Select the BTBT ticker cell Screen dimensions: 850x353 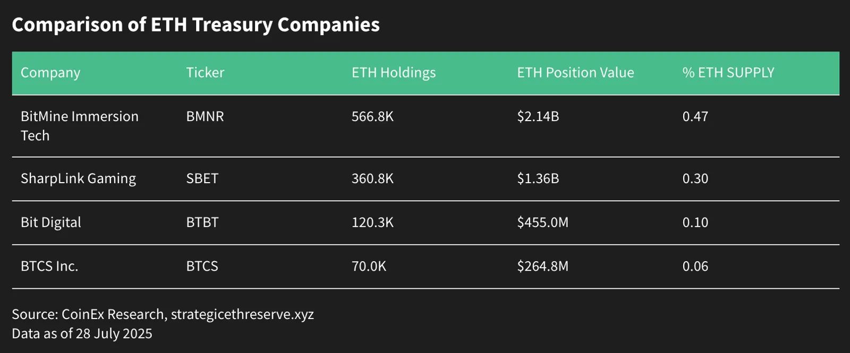[x=202, y=222]
